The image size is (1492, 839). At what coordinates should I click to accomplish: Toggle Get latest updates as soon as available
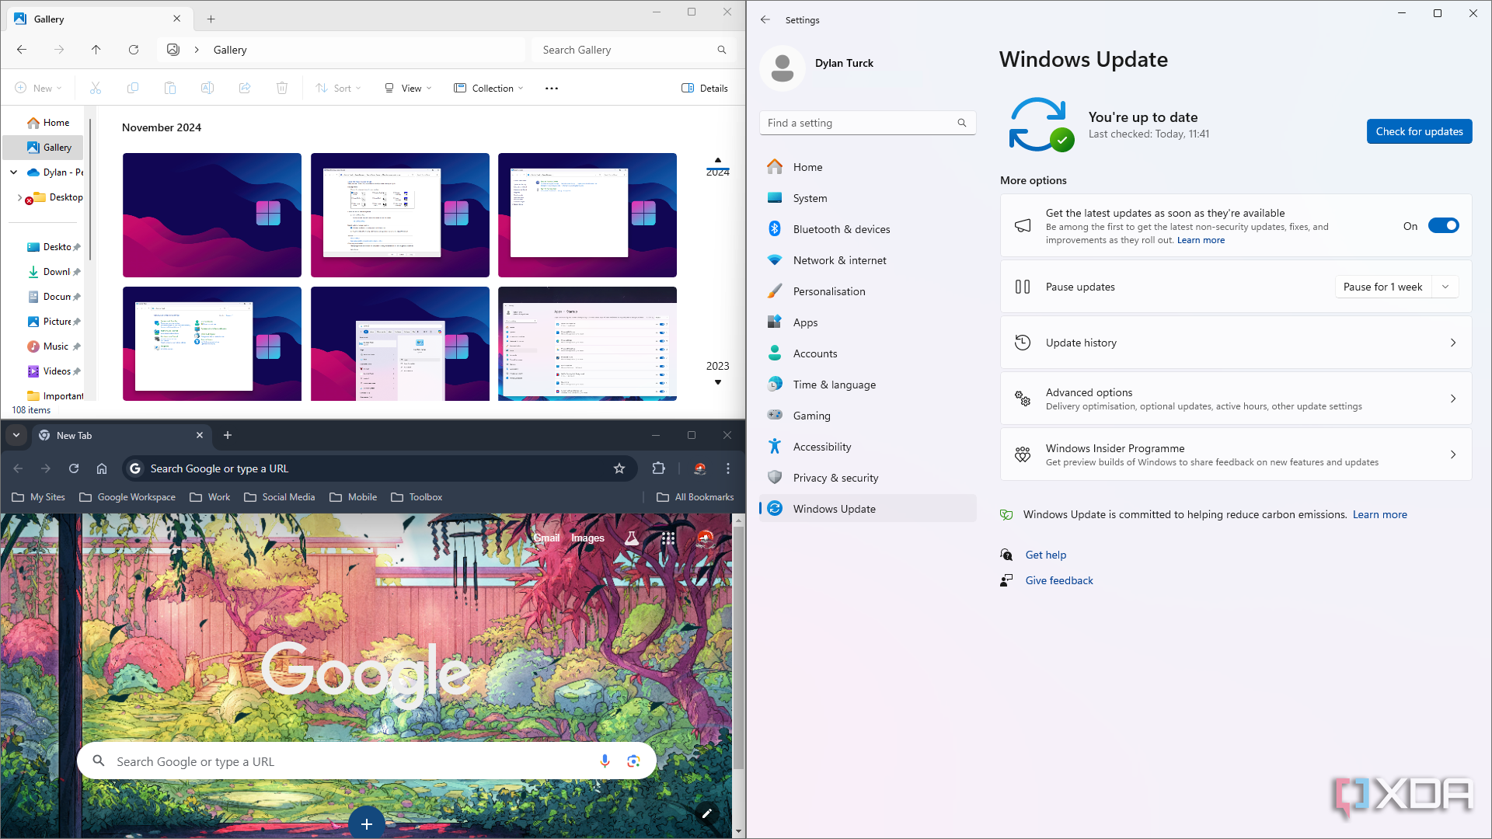[1443, 225]
